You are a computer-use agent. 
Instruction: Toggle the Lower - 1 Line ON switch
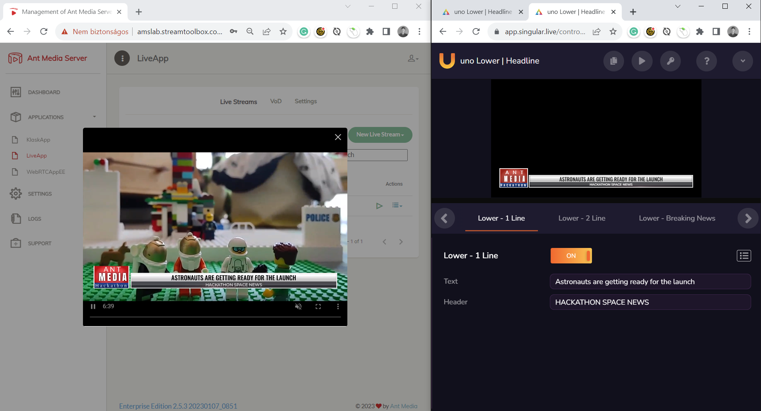571,256
